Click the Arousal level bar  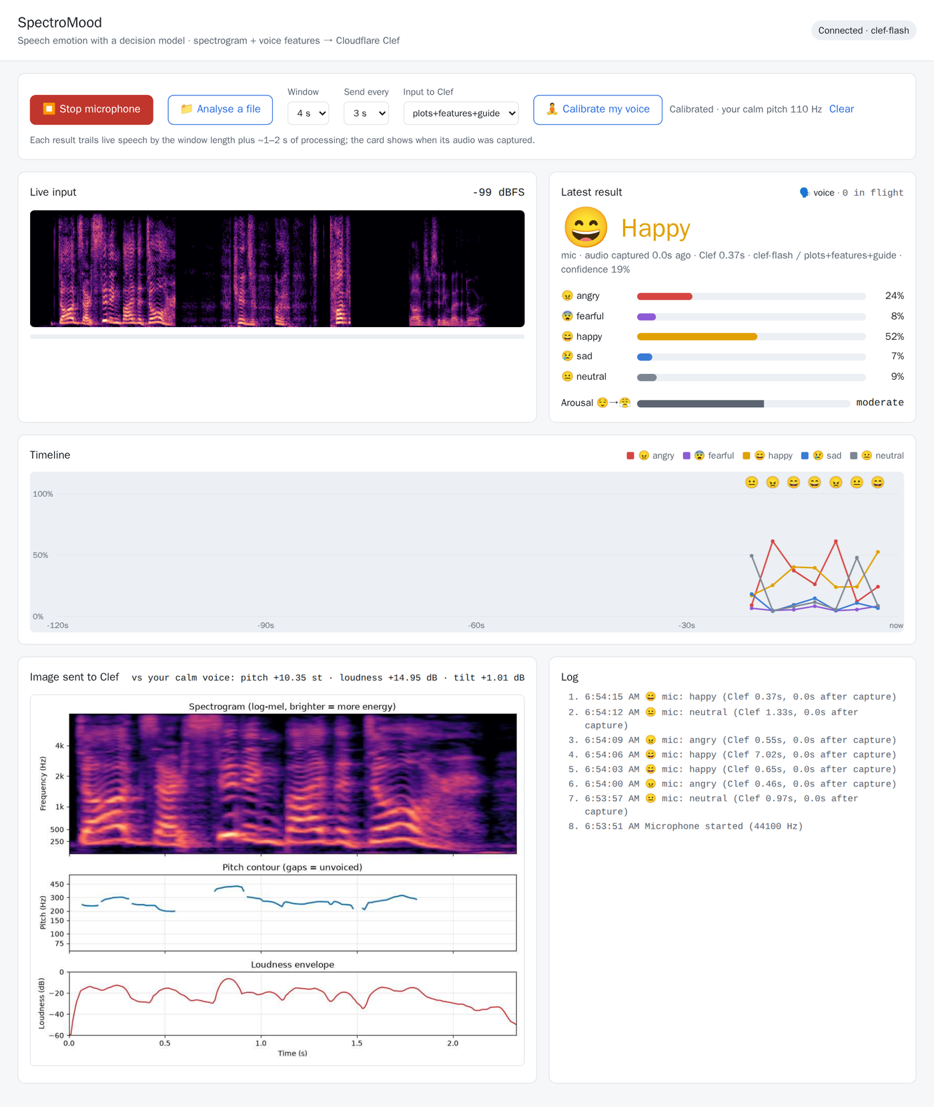tap(743, 404)
